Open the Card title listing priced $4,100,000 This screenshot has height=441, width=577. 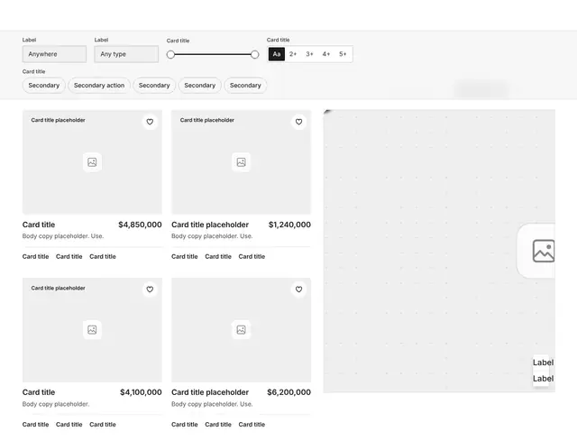click(x=39, y=392)
